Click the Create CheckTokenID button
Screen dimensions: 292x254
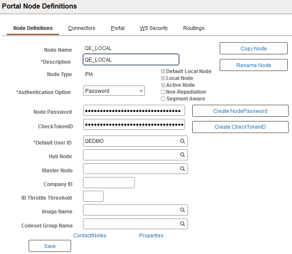[x=240, y=127]
